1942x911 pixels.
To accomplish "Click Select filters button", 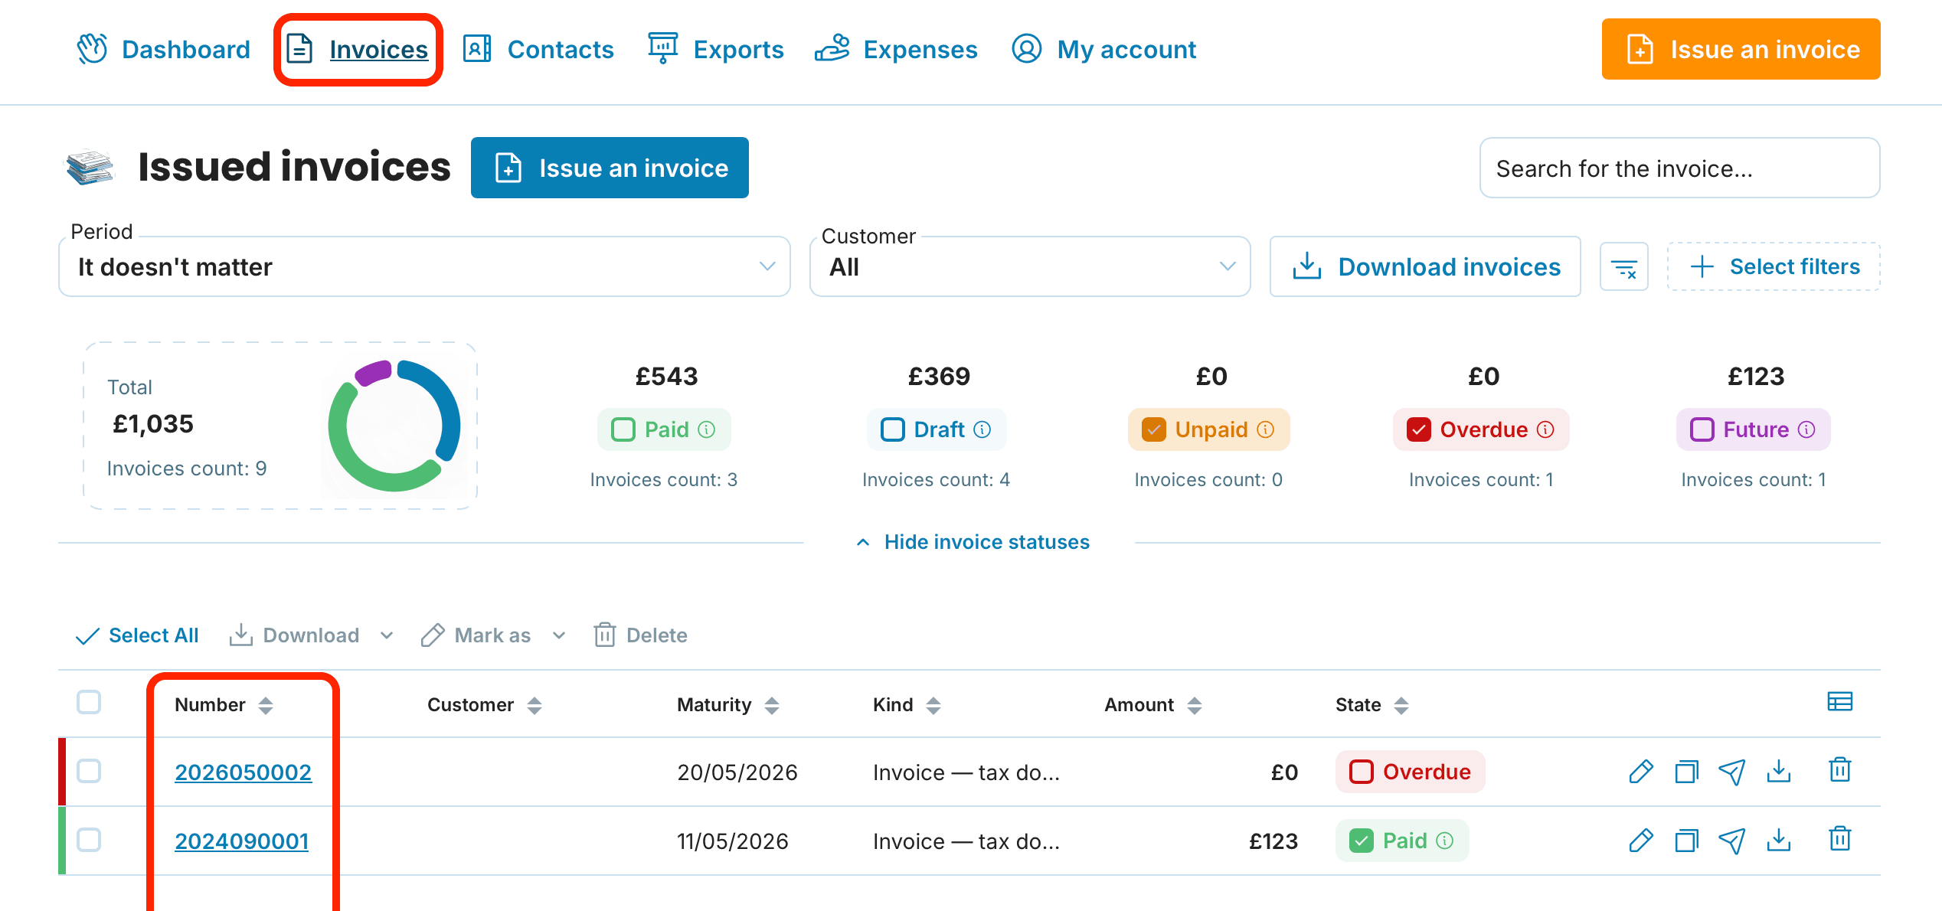I will pos(1774,266).
